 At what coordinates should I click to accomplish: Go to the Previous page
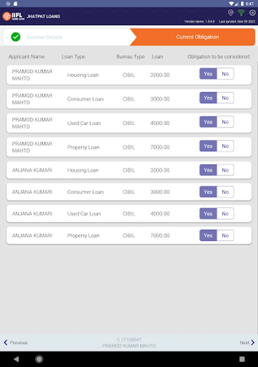coord(15,343)
